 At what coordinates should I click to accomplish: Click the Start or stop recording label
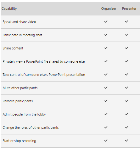pos(19,141)
